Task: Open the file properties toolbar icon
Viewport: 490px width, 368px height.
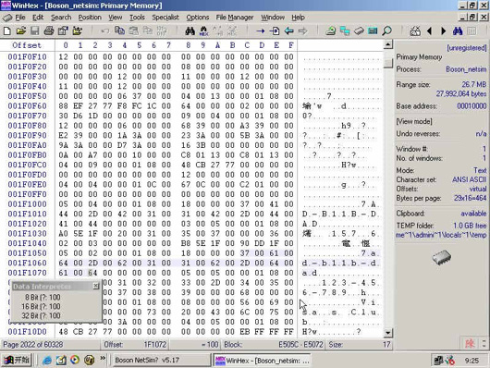Action: coord(63,31)
